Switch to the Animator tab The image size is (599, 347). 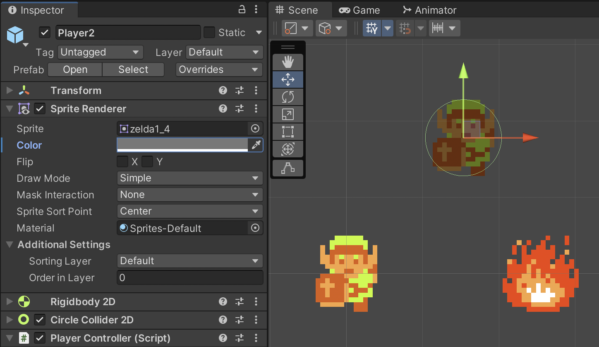point(429,10)
